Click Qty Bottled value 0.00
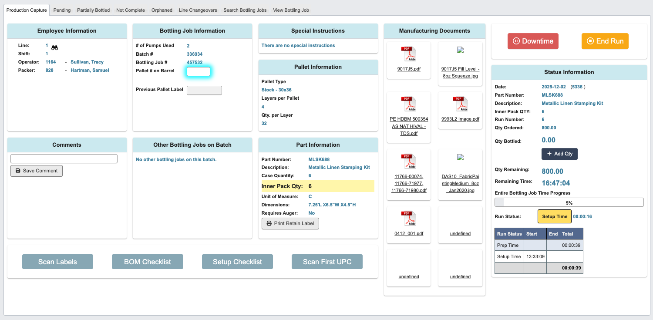This screenshot has height=320, width=653. pyautogui.click(x=549, y=140)
